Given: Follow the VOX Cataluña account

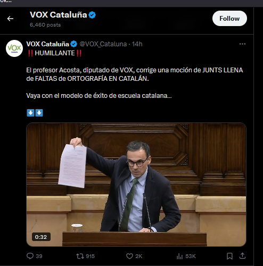Looking at the screenshot, I should (x=229, y=19).
